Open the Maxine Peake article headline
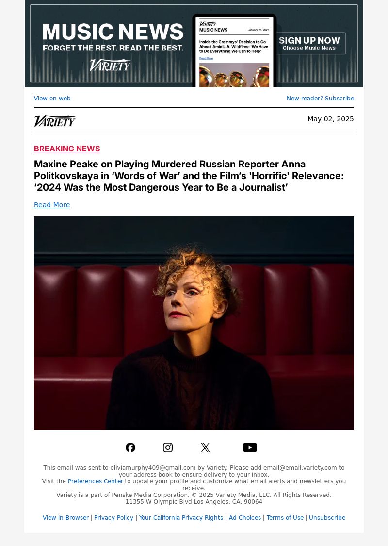 click(x=189, y=176)
